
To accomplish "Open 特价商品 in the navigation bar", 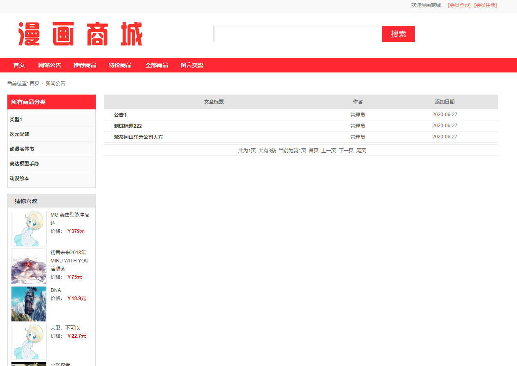I will click(120, 65).
